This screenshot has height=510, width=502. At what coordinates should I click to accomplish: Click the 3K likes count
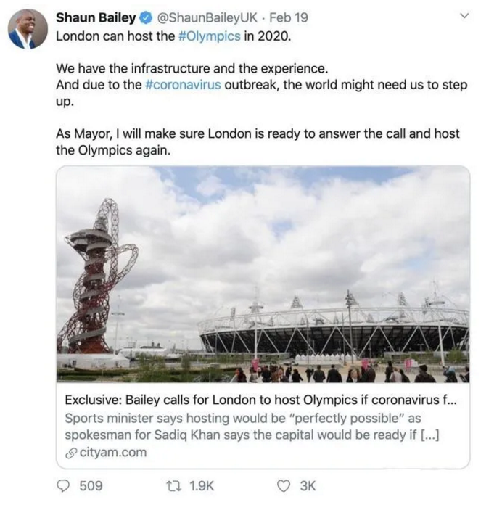[308, 486]
